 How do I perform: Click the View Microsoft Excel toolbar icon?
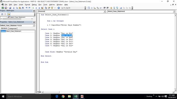[x=2, y=8]
